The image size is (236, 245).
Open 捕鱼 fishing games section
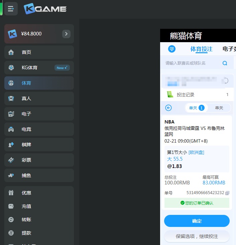point(39,175)
